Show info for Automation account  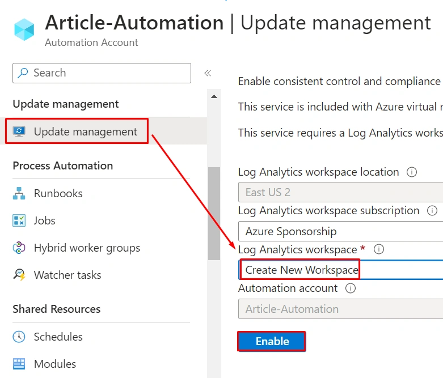tap(351, 288)
